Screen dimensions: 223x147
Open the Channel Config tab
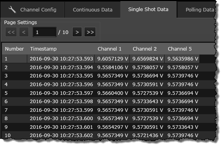[x=33, y=10]
